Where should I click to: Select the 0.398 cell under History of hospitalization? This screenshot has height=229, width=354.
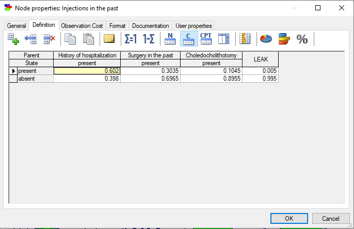[x=87, y=79]
